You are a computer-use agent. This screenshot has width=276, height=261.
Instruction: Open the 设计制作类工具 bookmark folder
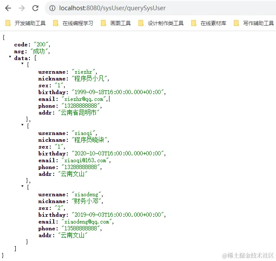(161, 23)
